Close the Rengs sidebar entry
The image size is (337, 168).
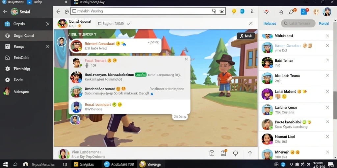[48, 47]
